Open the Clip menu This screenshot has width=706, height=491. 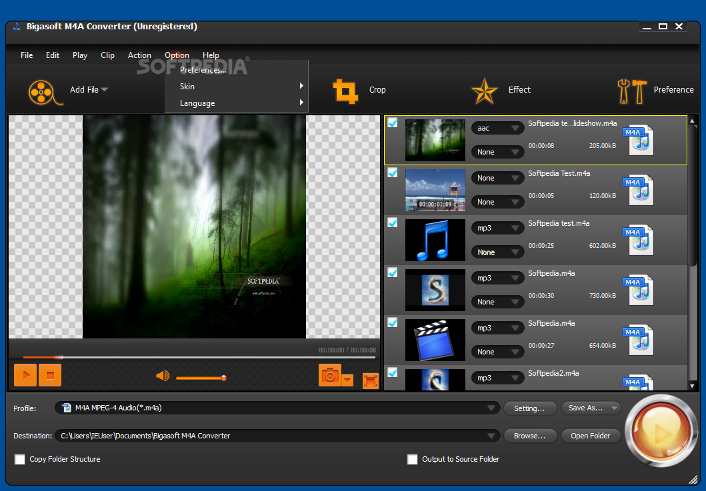coord(107,55)
